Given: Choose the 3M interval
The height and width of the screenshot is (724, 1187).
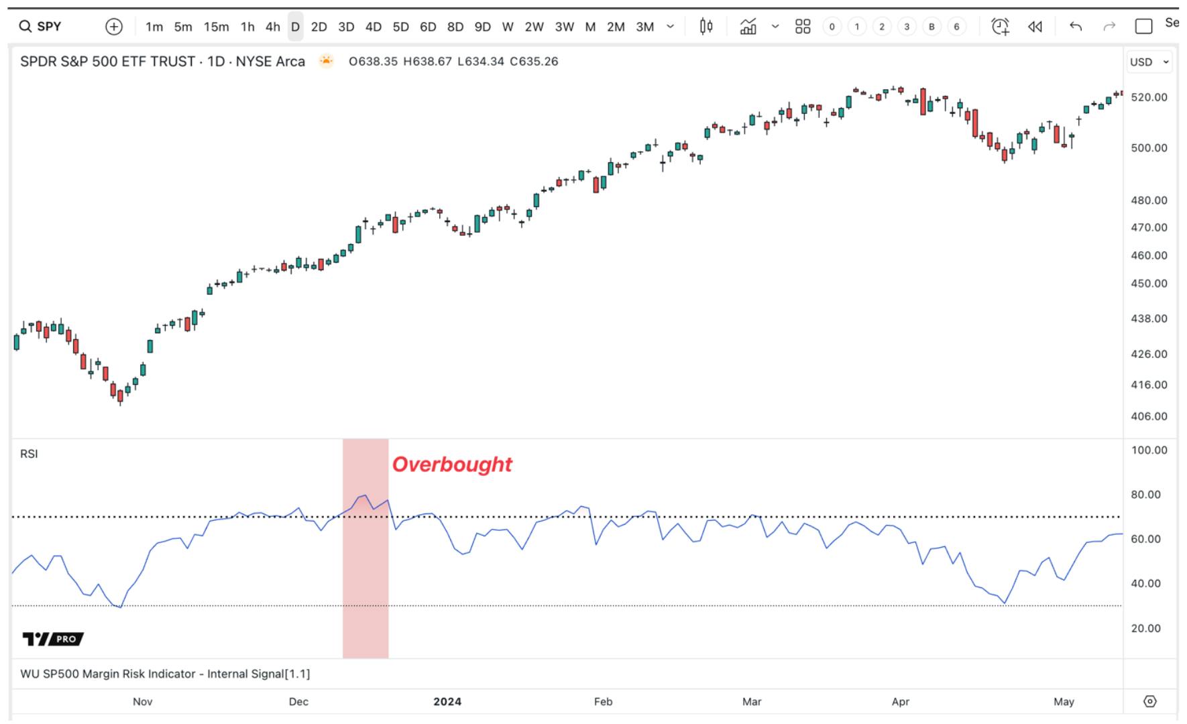Looking at the screenshot, I should pyautogui.click(x=644, y=27).
